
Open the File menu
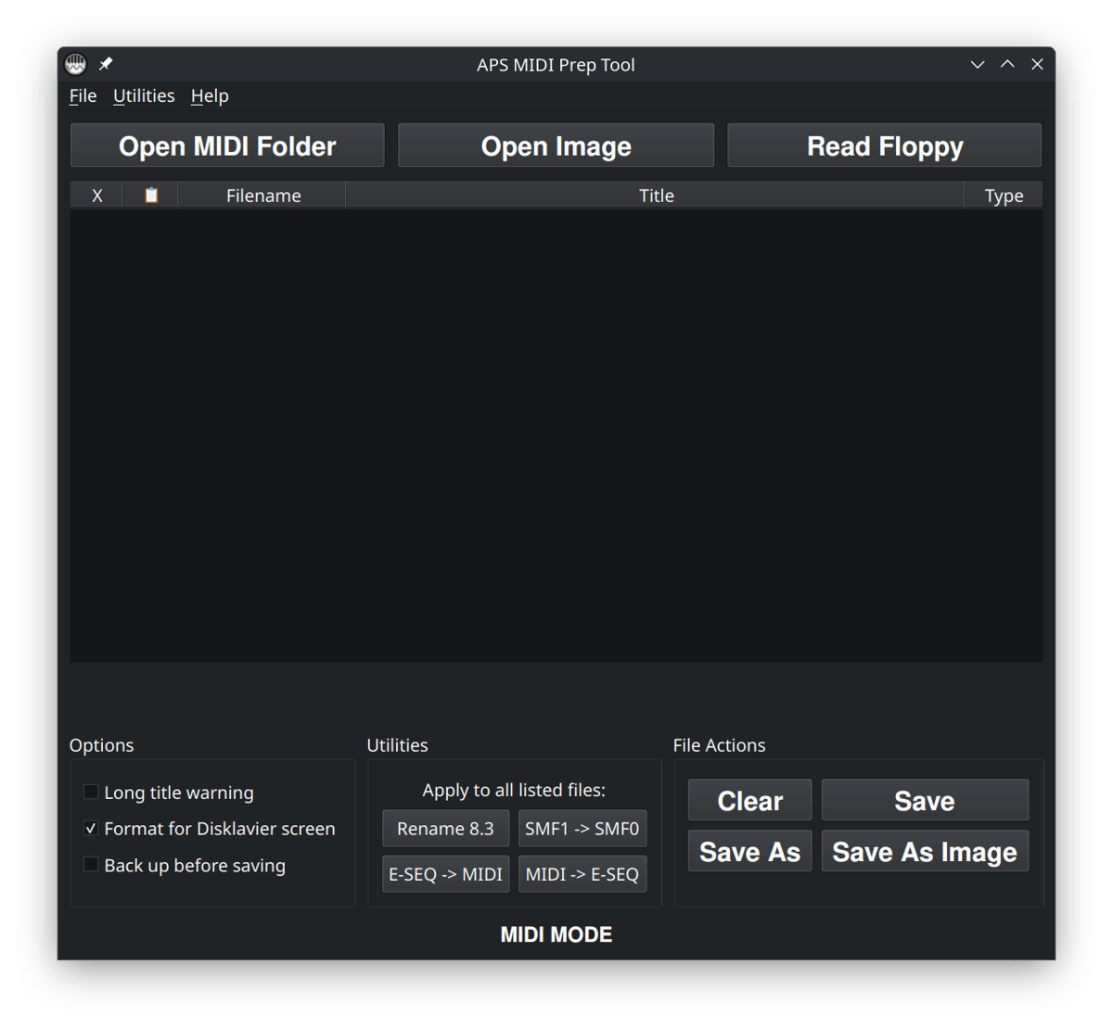point(83,95)
